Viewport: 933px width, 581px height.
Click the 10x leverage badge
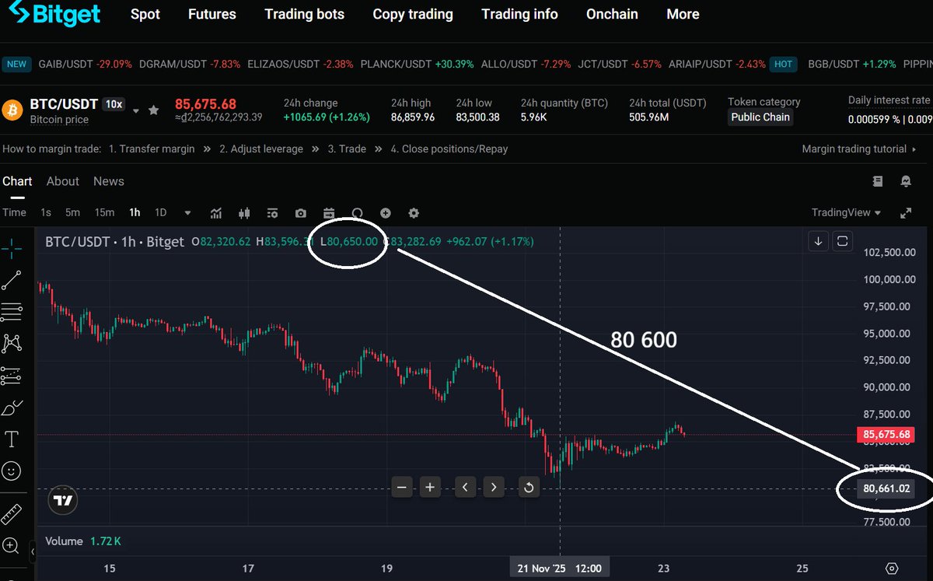(114, 103)
